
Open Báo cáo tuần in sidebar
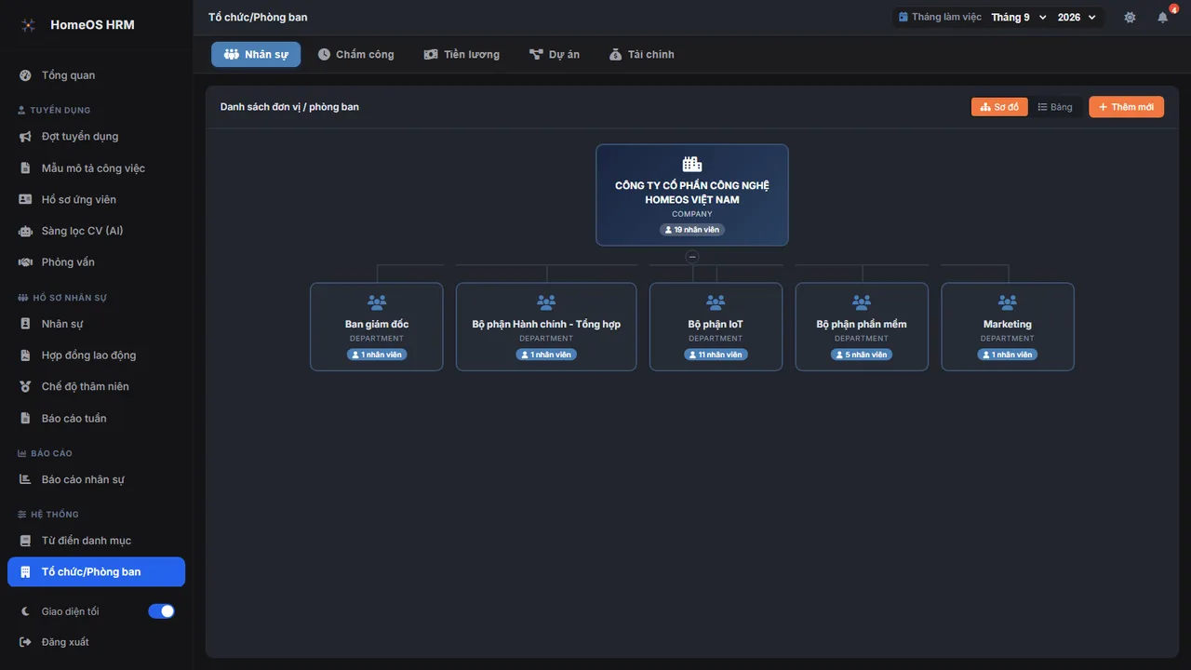[96, 418]
